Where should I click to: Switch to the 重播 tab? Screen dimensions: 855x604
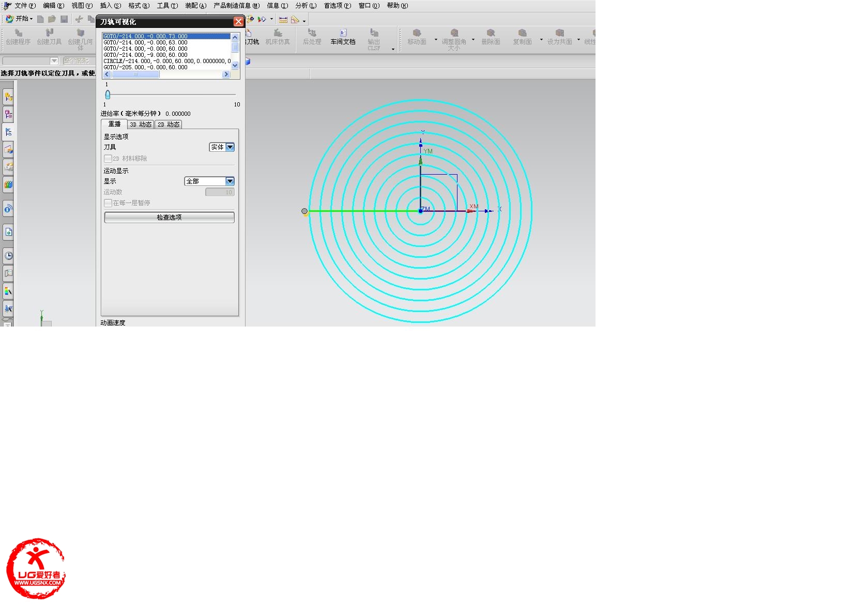point(114,124)
